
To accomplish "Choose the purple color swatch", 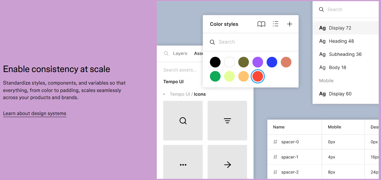I will tap(258, 62).
